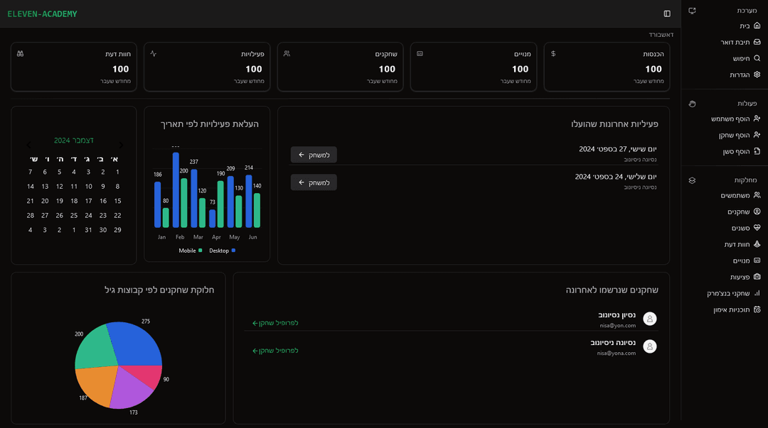Click the Mobile legend color marker
Screen dimensions: 768x428
click(x=201, y=251)
